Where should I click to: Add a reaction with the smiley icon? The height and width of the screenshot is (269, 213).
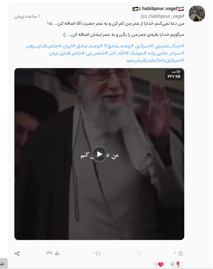[x=181, y=253]
